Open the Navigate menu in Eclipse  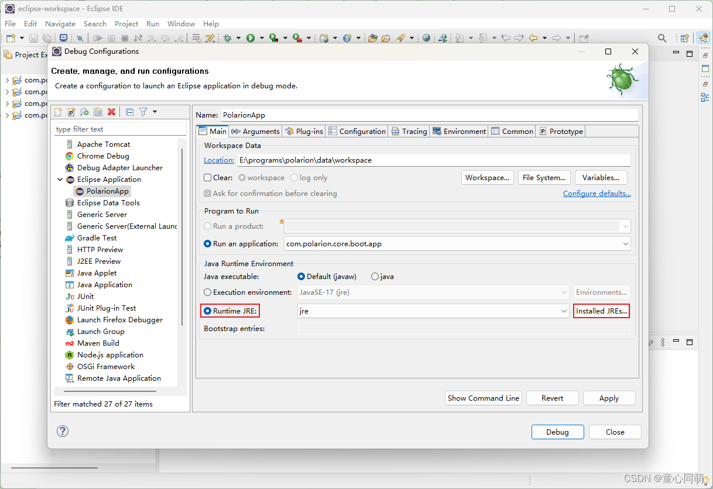click(x=60, y=23)
